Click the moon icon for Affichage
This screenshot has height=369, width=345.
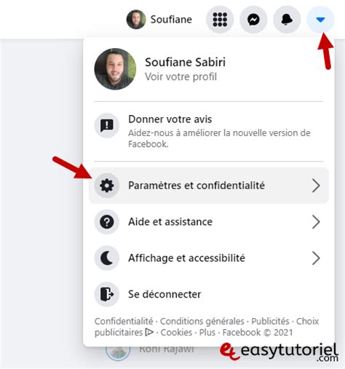pos(107,258)
